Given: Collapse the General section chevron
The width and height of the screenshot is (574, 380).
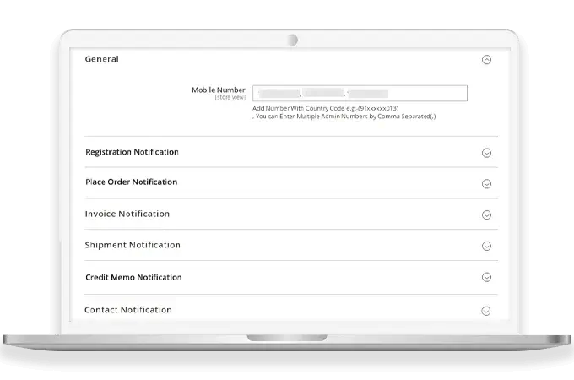Looking at the screenshot, I should (x=486, y=60).
